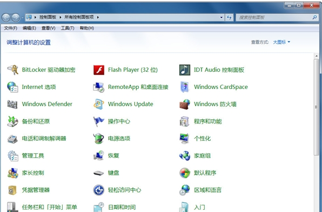The width and height of the screenshot is (322, 212).
Task: Open the 管理工具 gear icon
Action: pos(12,156)
